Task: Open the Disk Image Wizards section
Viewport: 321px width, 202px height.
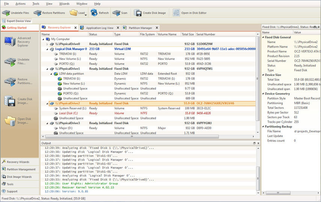Action: click(x=20, y=177)
